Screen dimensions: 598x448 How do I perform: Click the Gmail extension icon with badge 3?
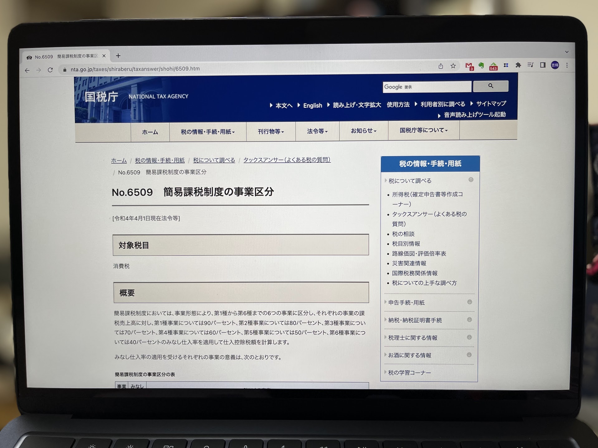tap(469, 66)
